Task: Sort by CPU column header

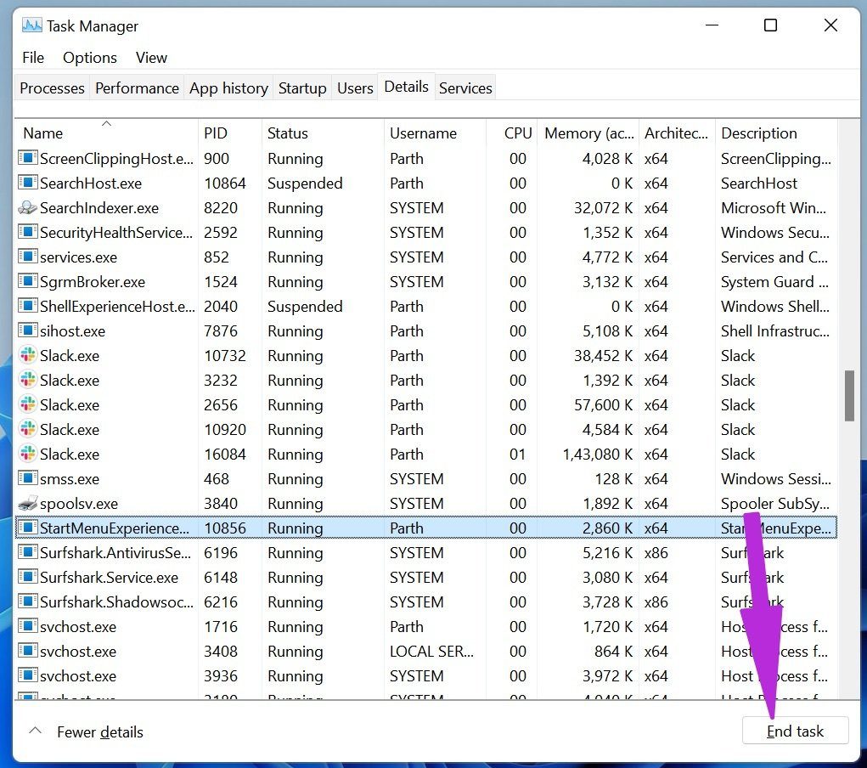Action: click(x=517, y=133)
